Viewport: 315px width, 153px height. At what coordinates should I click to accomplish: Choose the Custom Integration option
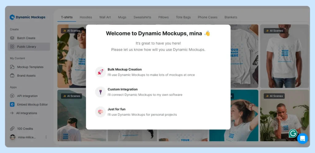pyautogui.click(x=158, y=92)
